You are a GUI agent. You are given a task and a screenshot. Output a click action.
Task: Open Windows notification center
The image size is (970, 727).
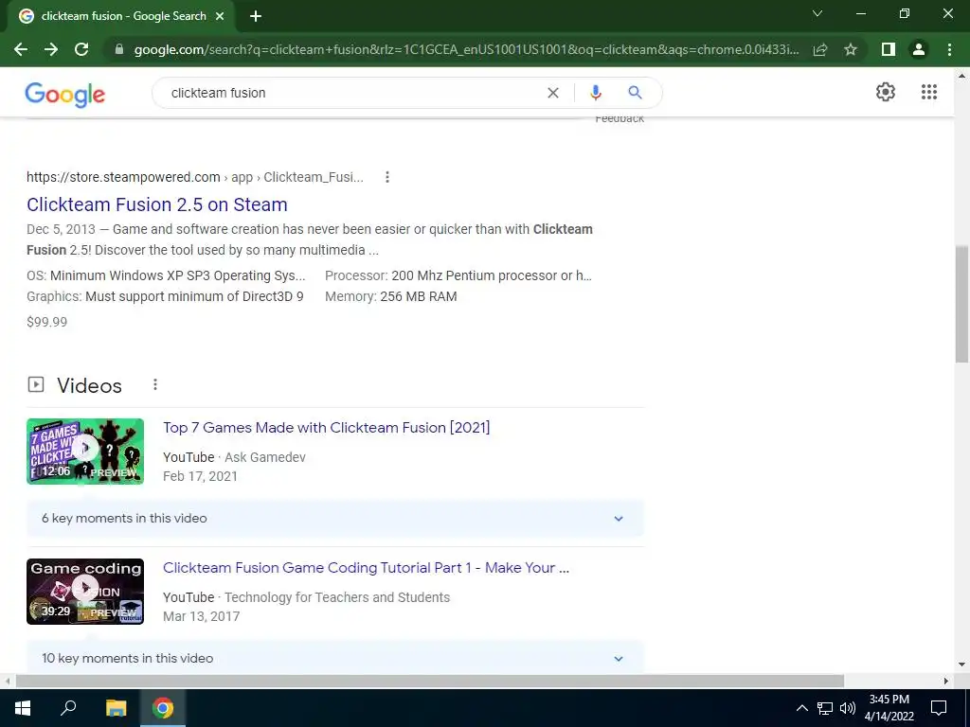tap(939, 708)
